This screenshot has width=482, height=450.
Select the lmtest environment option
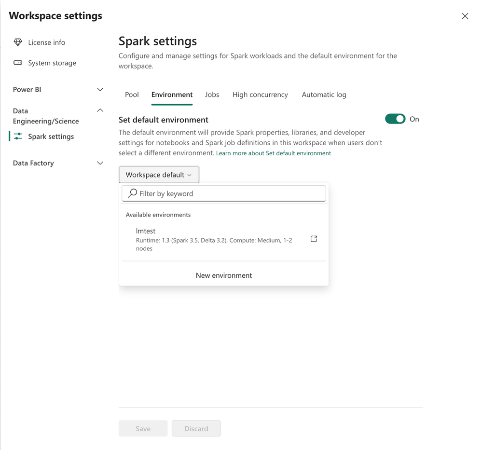pyautogui.click(x=212, y=239)
